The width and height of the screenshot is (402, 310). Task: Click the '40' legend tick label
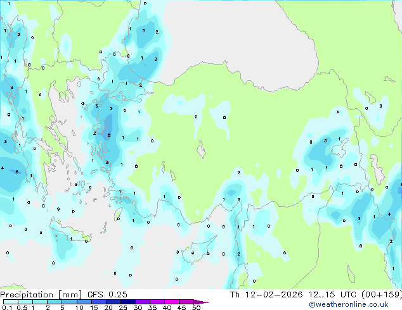[167, 307]
